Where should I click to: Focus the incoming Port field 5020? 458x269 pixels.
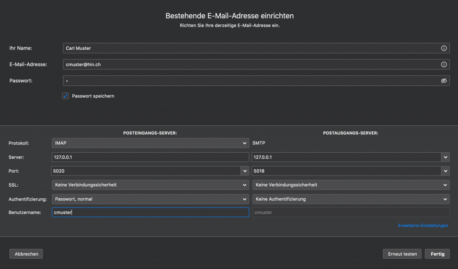(146, 171)
